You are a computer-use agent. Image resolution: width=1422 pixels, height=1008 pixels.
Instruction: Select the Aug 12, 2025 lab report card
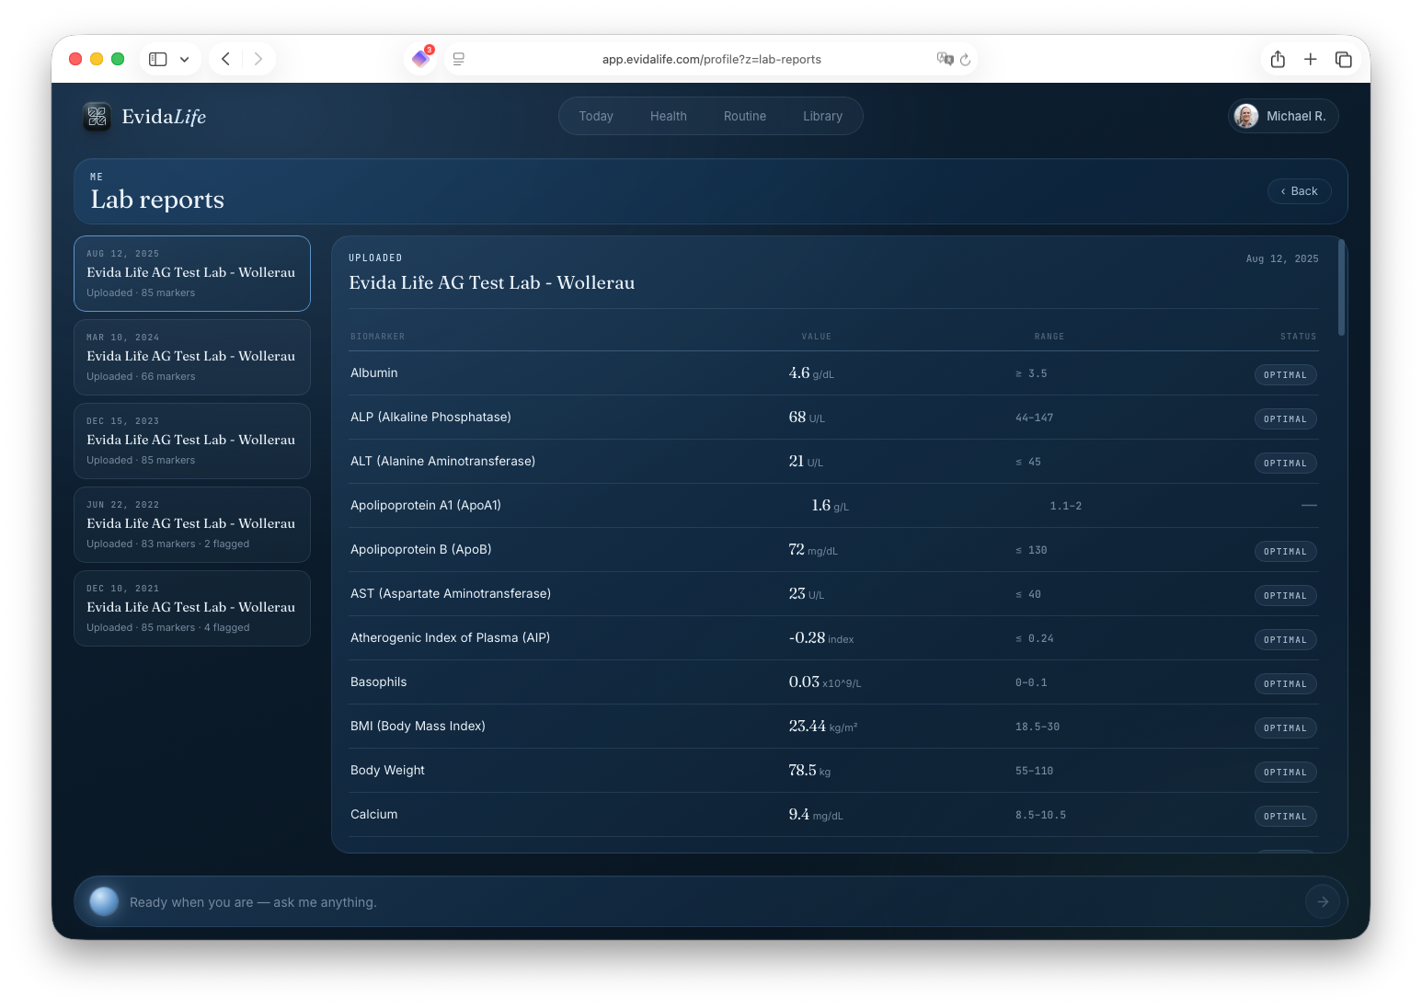coord(192,273)
